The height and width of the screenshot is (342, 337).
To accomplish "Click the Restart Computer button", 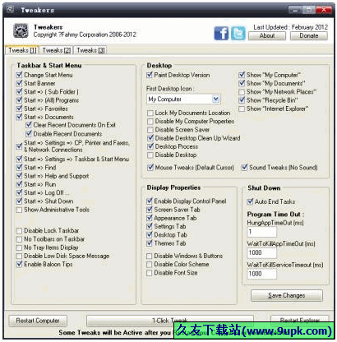I will (x=38, y=321).
